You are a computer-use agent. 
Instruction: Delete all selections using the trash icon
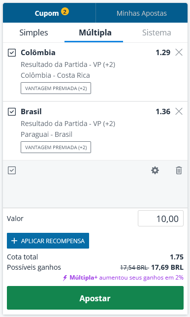(x=179, y=170)
